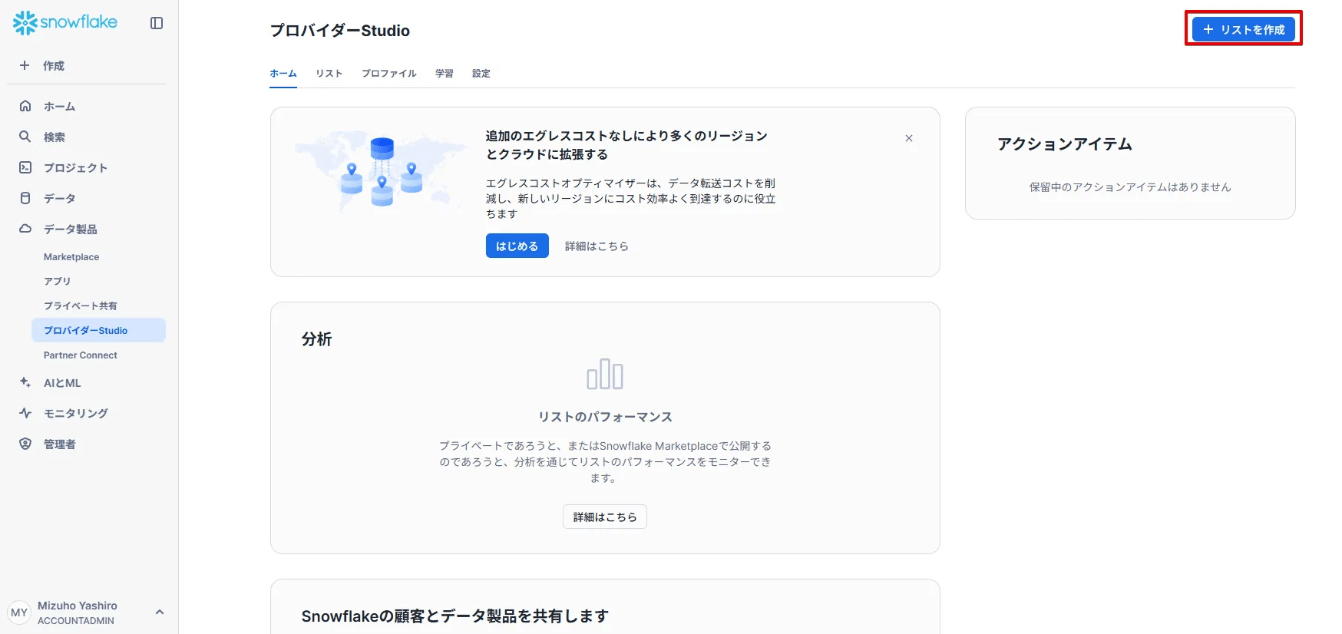Click the モニタリング pulse icon
This screenshot has height=634, width=1342.
(25, 413)
